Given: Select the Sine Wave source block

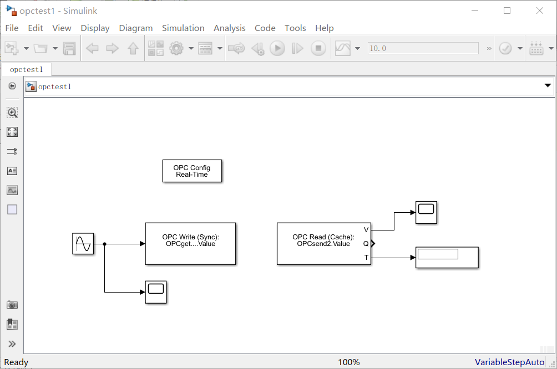Looking at the screenshot, I should [x=83, y=244].
